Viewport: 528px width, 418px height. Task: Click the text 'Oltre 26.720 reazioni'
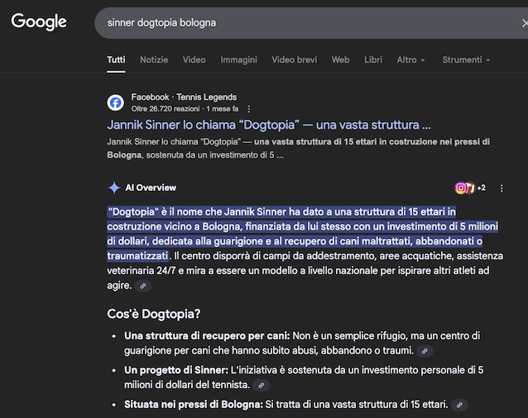[166, 109]
